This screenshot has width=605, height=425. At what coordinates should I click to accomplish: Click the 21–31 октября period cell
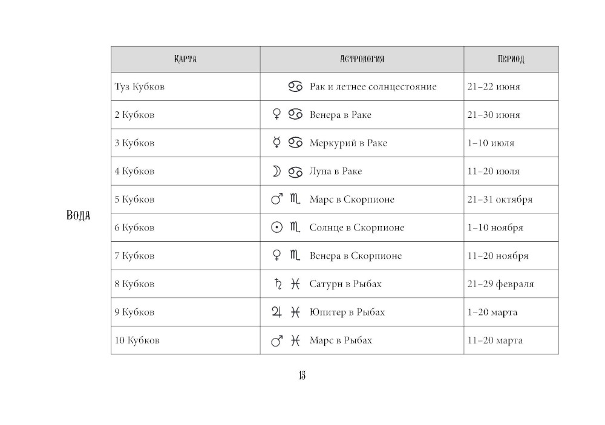click(500, 200)
